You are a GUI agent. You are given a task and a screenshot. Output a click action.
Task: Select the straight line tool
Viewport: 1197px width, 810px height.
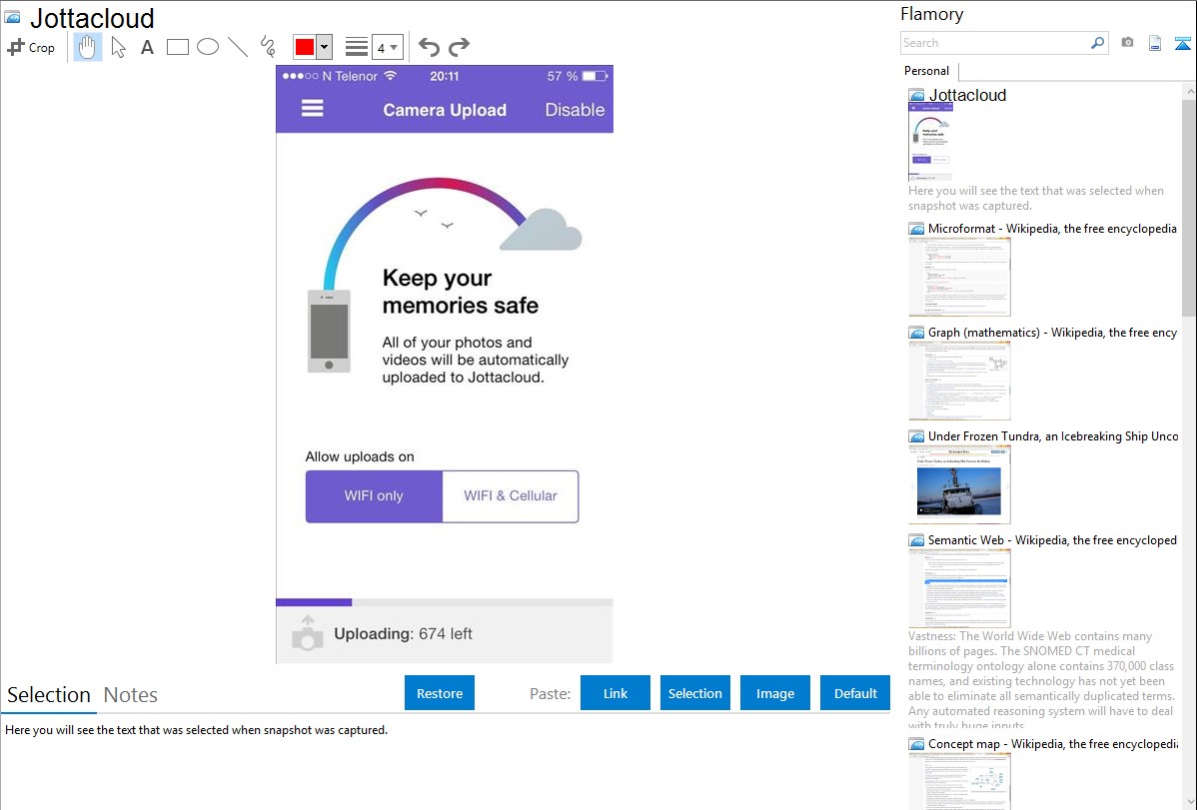(x=238, y=47)
